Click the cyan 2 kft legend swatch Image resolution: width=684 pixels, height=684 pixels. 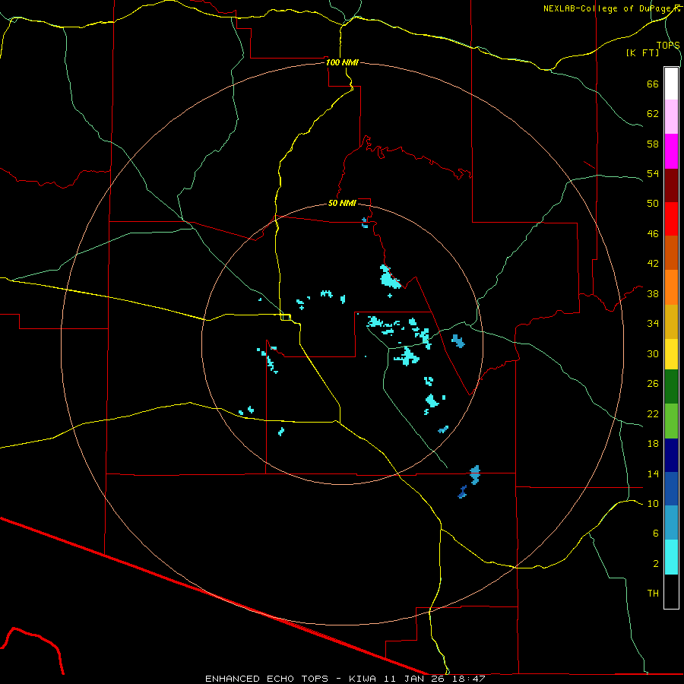coord(671,557)
